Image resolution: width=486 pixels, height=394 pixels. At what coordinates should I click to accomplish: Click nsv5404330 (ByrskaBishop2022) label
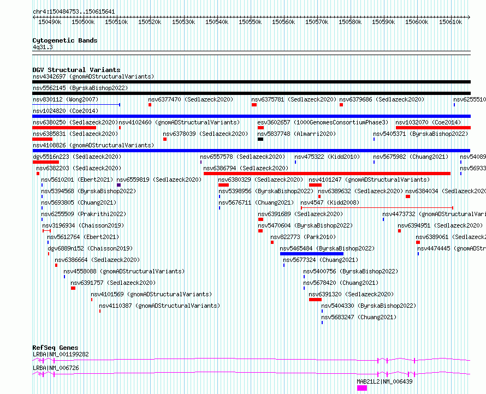(369, 306)
